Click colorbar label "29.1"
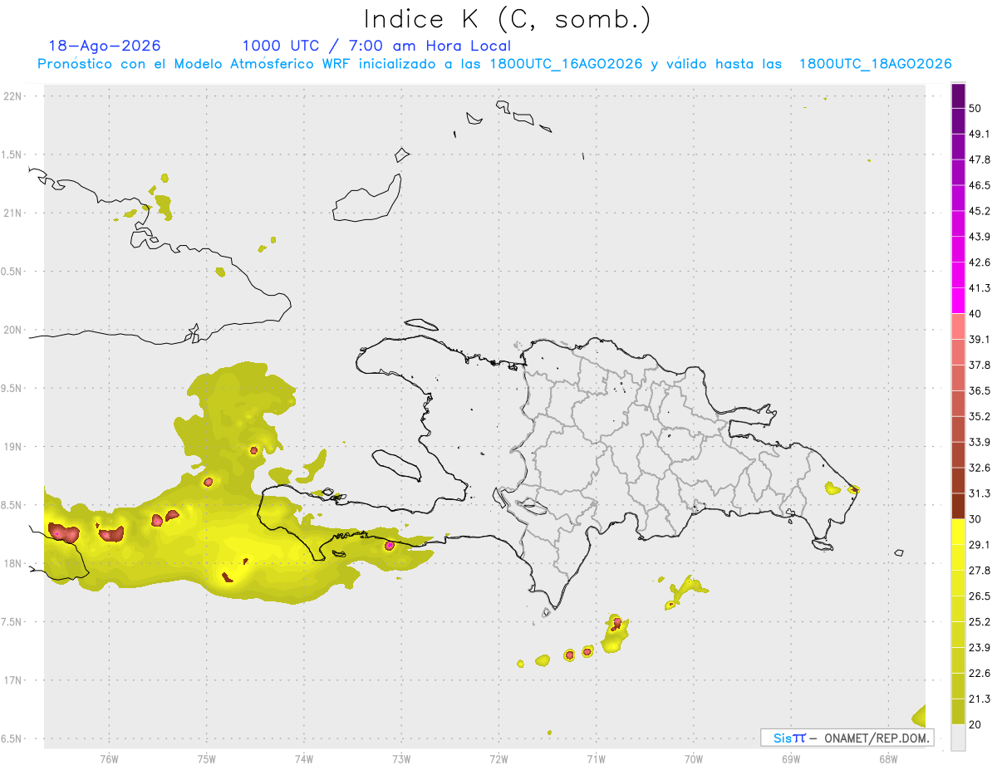997x770 pixels. point(980,545)
